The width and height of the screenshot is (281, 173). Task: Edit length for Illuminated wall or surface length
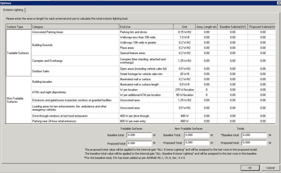pos(206,85)
